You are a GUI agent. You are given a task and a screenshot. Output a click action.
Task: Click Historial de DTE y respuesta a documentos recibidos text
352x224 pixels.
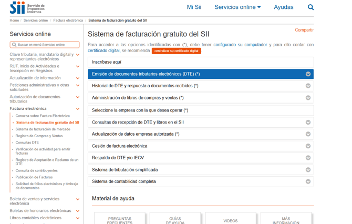(x=145, y=86)
